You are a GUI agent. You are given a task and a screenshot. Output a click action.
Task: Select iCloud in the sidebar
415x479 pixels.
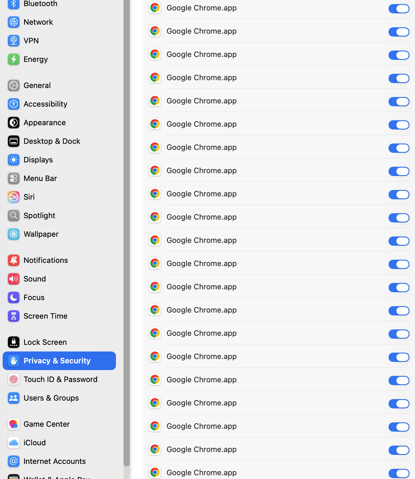pyautogui.click(x=59, y=443)
